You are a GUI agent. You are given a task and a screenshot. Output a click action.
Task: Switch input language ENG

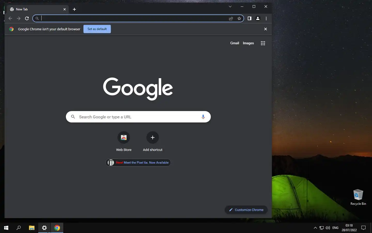[x=335, y=228]
